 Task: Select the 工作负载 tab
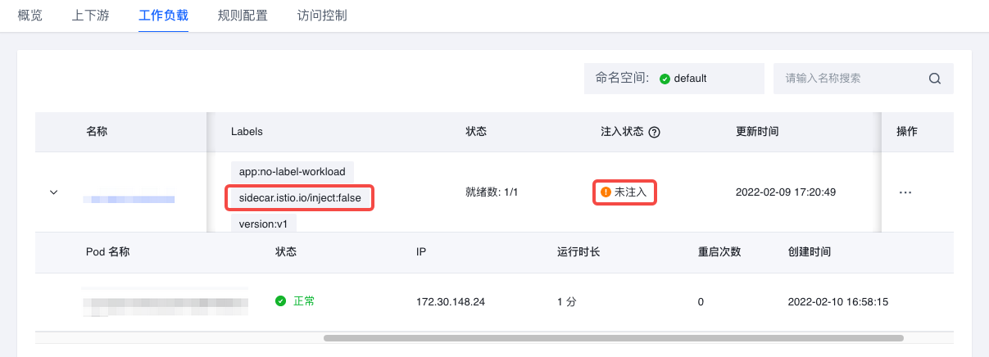pos(164,16)
